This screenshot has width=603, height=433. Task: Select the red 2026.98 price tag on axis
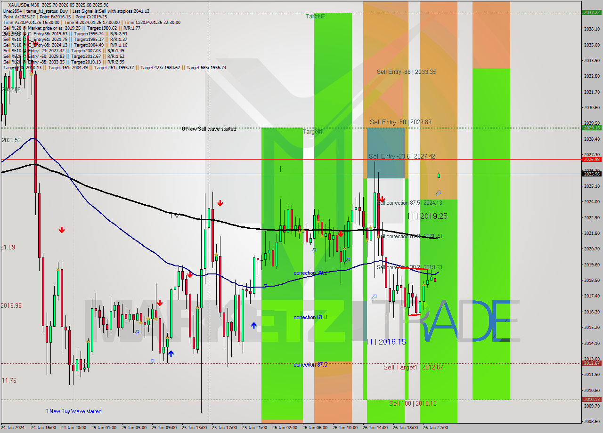(591, 159)
